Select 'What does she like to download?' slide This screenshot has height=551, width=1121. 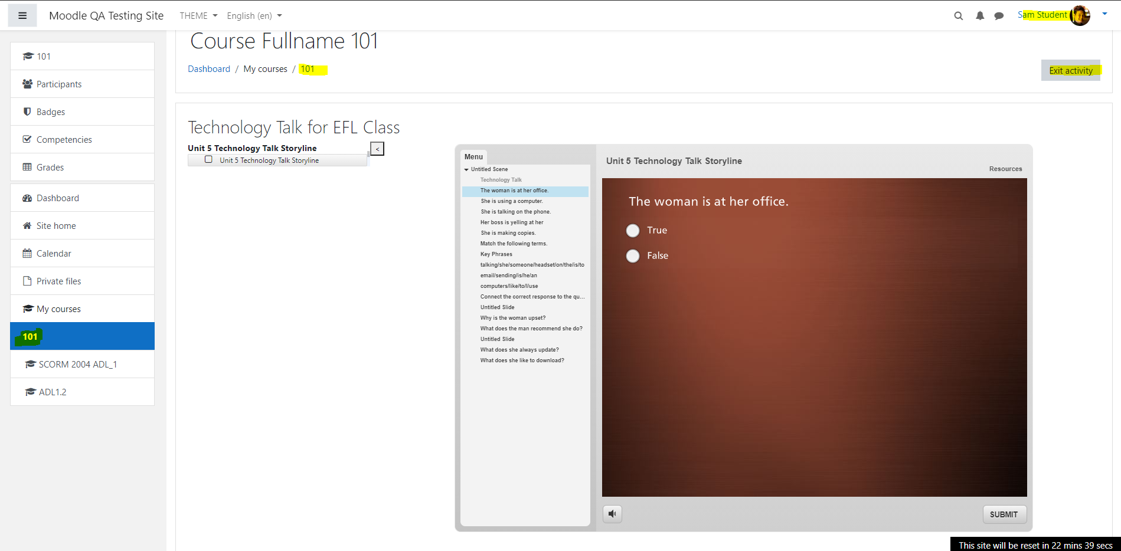(522, 360)
